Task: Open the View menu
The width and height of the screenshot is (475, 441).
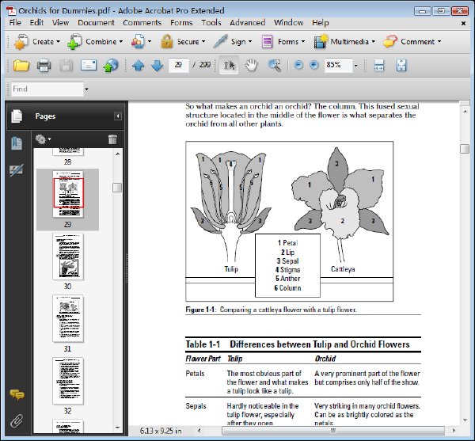Action: pyautogui.click(x=60, y=23)
